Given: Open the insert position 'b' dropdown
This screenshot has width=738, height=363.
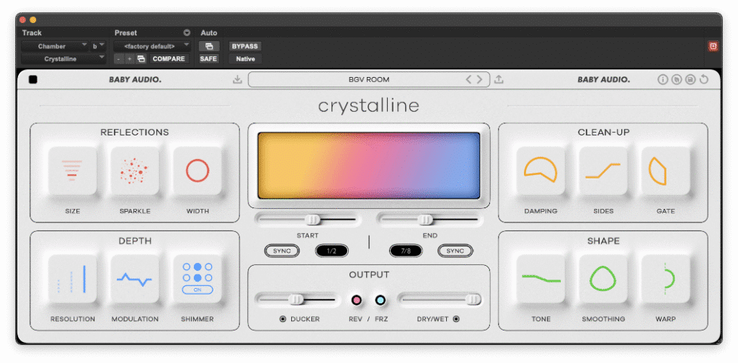Looking at the screenshot, I should 98,46.
